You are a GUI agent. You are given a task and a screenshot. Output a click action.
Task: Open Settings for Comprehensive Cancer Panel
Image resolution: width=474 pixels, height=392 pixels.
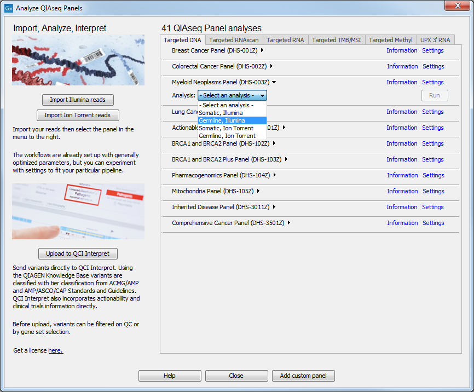[x=433, y=223]
